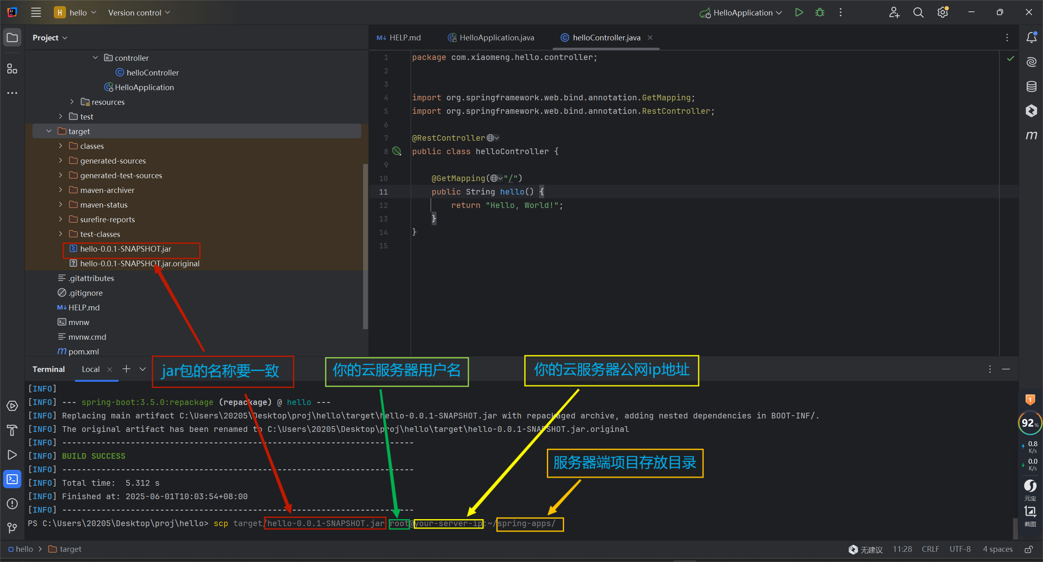Start debugging with the bug icon

coord(820,13)
